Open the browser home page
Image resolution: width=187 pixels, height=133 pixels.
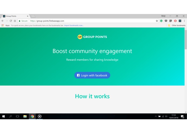(x=15, y=21)
